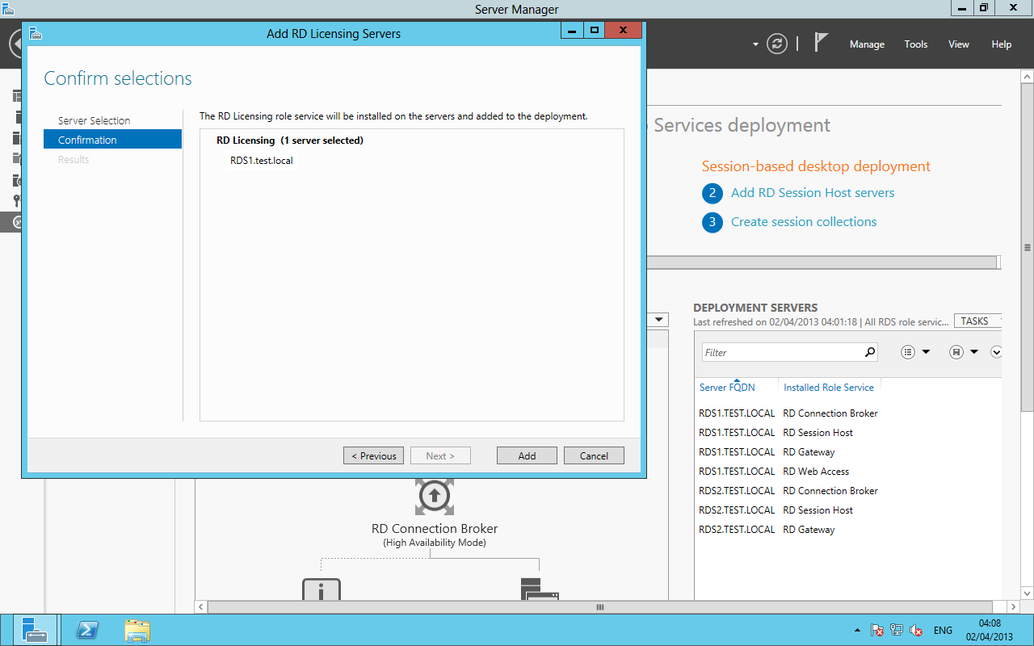Click the magnifier icon in the Filter box
1034x646 pixels.
click(870, 352)
